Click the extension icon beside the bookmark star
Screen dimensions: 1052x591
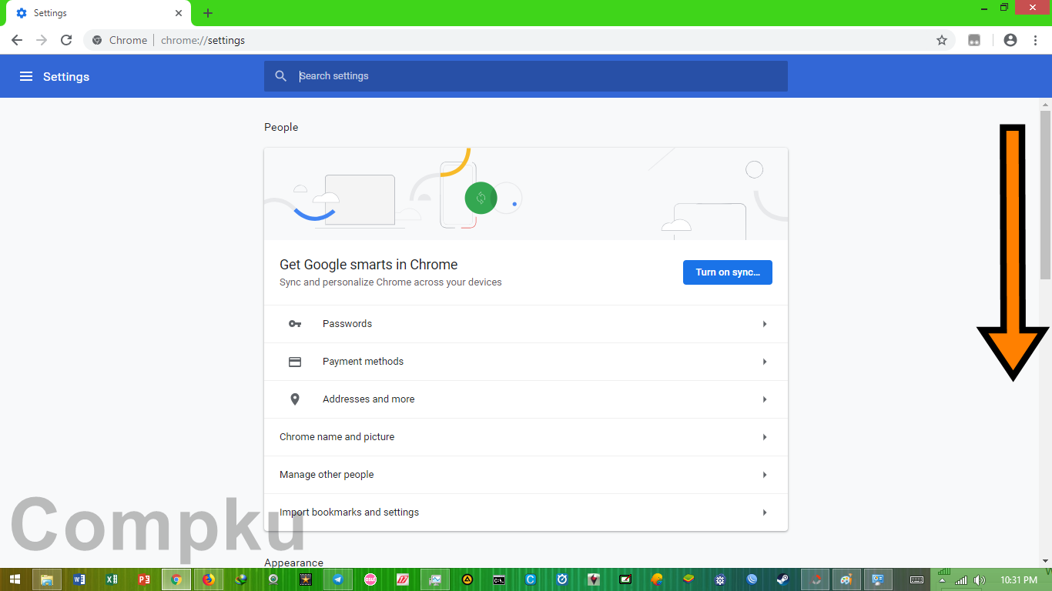(974, 40)
